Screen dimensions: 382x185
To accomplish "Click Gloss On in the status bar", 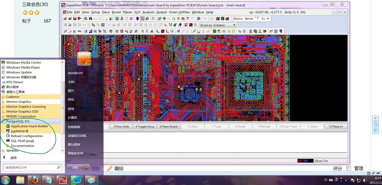I will 321,161.
